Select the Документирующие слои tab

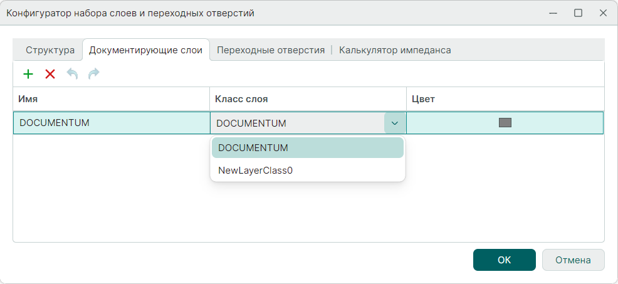pos(145,50)
